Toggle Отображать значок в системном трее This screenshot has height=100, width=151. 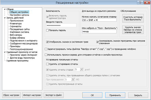pos(47,42)
